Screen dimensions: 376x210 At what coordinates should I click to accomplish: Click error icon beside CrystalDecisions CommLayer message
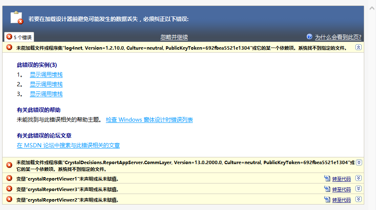click(x=9, y=165)
